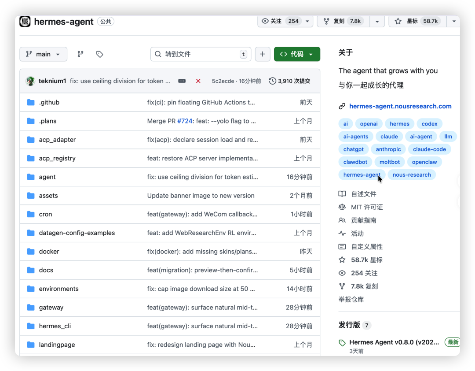Focus the 转到文件 search field
The height and width of the screenshot is (371, 475).
[x=201, y=54]
